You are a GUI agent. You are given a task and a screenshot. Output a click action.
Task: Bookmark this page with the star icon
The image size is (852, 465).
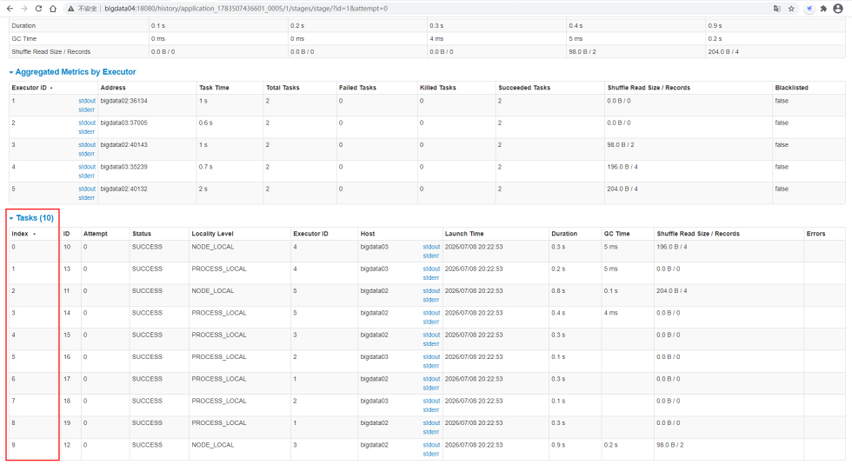(792, 8)
